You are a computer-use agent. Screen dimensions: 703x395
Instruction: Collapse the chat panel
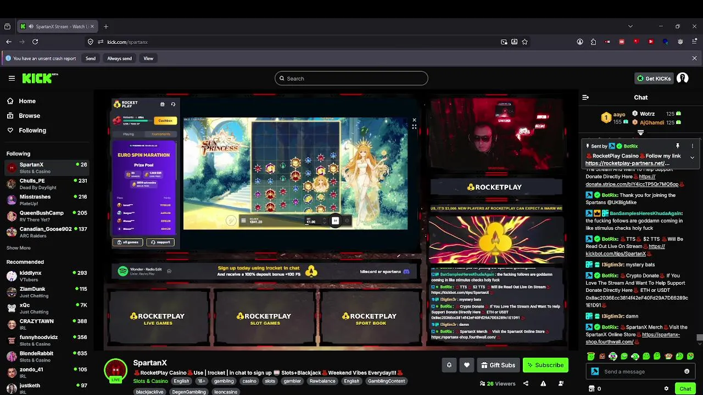585,97
